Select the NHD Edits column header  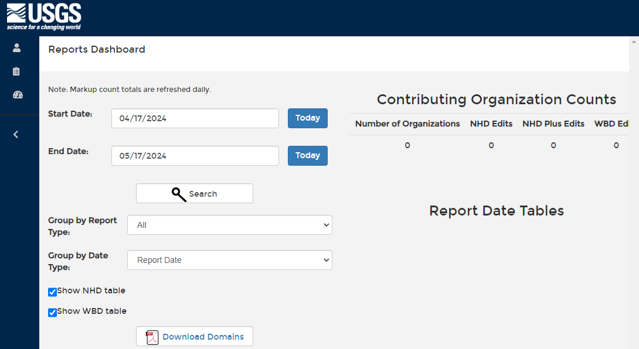pos(491,124)
